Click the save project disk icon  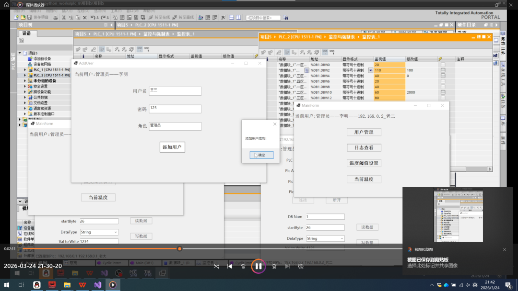tap(29, 17)
